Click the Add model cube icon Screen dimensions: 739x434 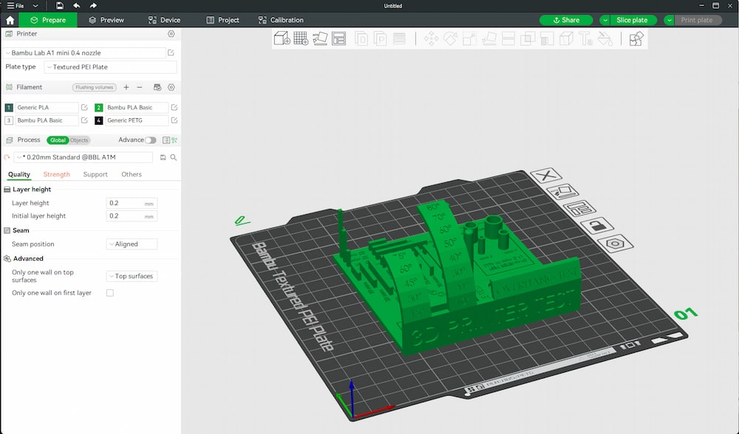[x=282, y=38]
